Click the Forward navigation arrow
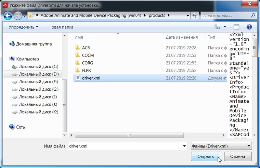Viewport: 260px width, 168px height. tap(18, 16)
